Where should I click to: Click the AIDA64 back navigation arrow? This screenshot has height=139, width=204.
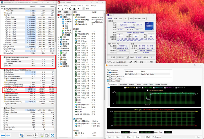click(x=59, y=9)
